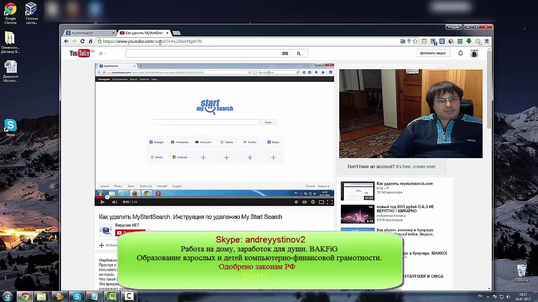The width and height of the screenshot is (538, 302).
Task: Enter fullscreen with the player fullscreen icon
Action: coord(330,202)
